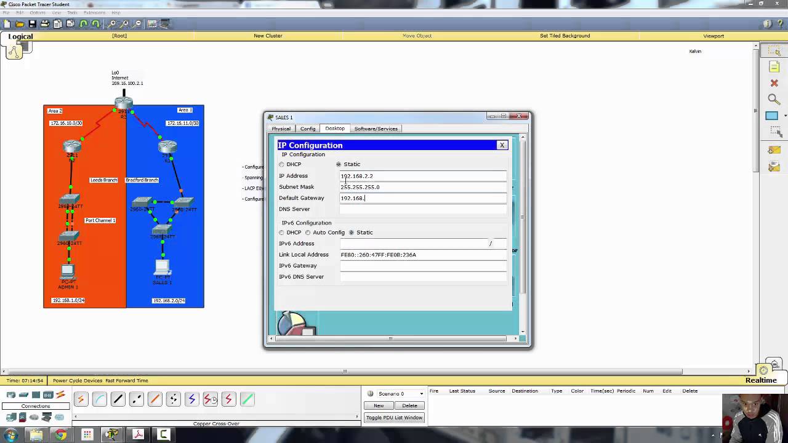Pick the Select tool in right sidebar
Screen dimensions: 788x443
point(774,51)
